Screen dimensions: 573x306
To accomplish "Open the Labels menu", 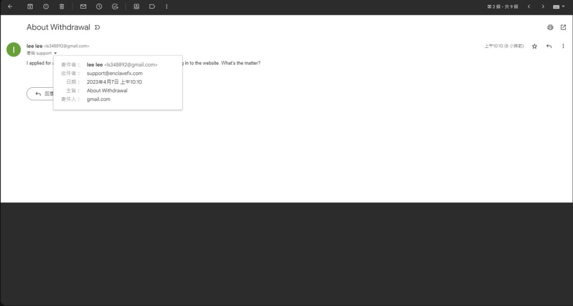I will [x=152, y=7].
